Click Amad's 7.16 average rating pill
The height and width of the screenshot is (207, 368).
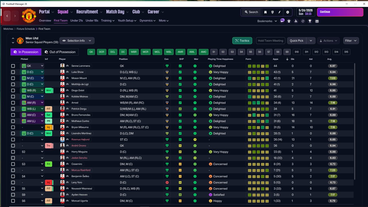click(x=333, y=103)
